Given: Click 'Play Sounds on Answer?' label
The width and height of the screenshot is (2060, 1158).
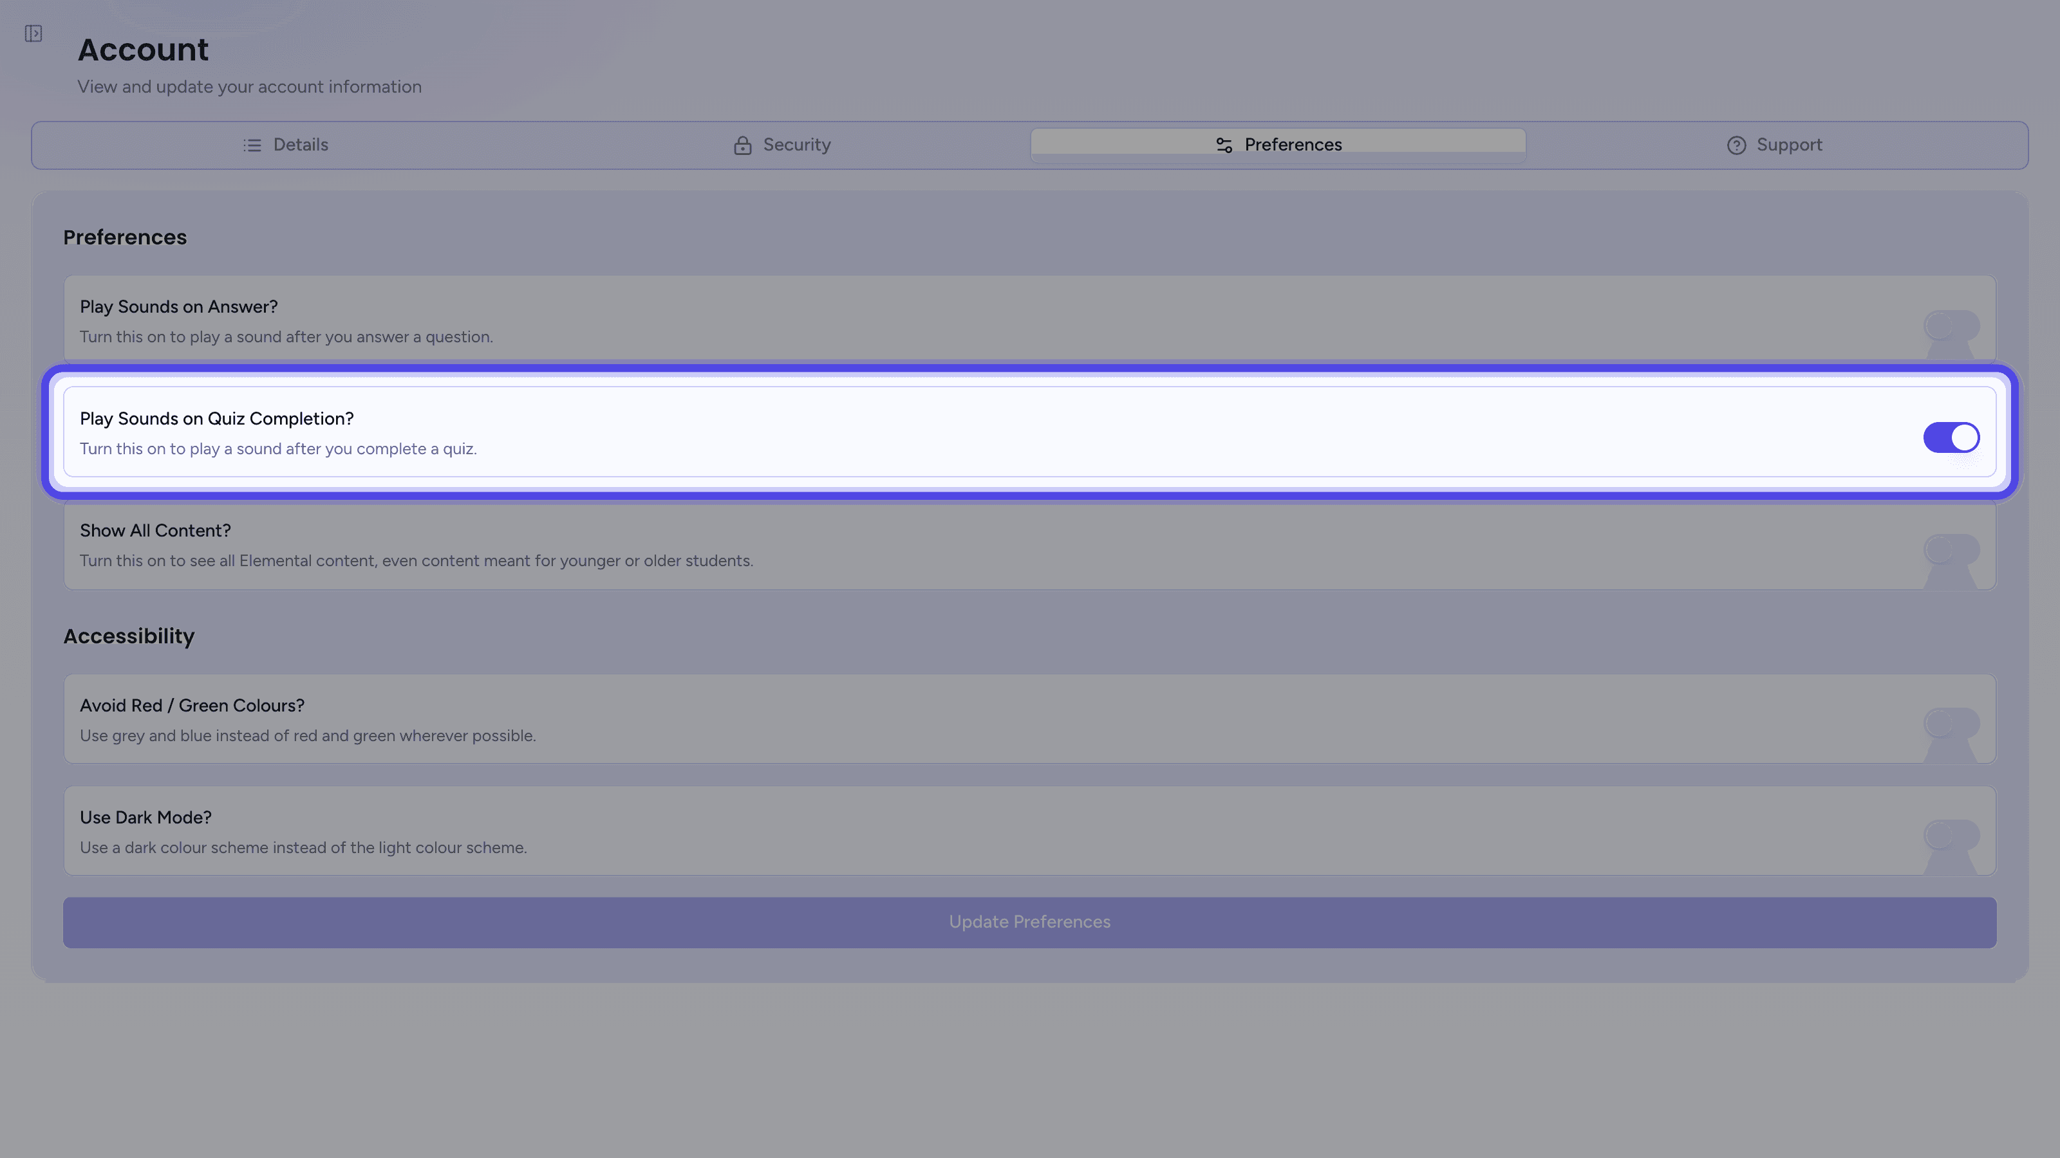Looking at the screenshot, I should point(179,307).
